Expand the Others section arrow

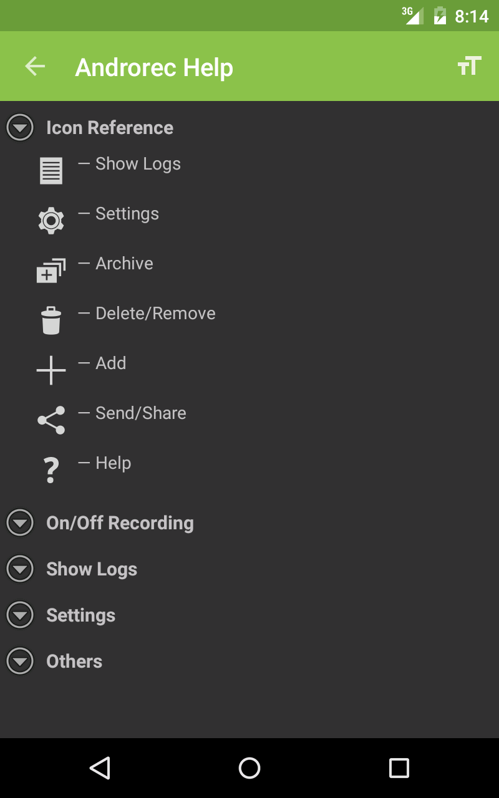point(20,661)
